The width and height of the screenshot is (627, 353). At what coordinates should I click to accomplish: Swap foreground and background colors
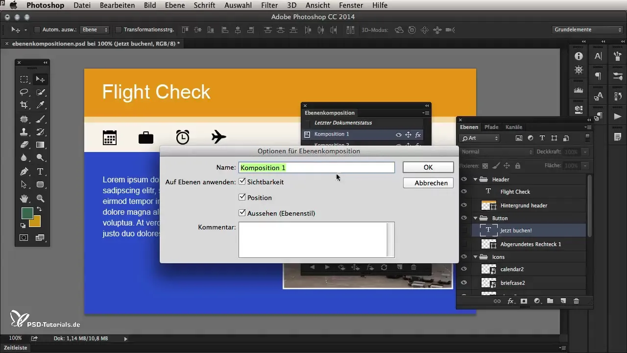pyautogui.click(x=39, y=209)
